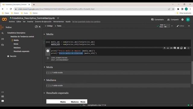Viewport: 193px width, 109px height.
Task: Collapse Resultado esperado section
Action: coord(44,93)
